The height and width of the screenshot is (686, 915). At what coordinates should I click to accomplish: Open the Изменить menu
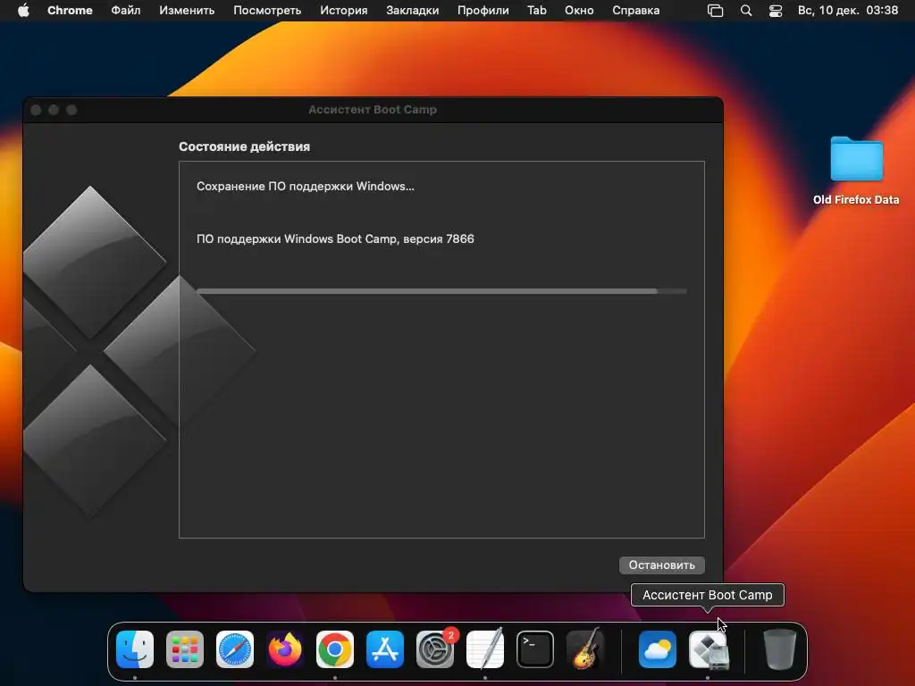[187, 11]
